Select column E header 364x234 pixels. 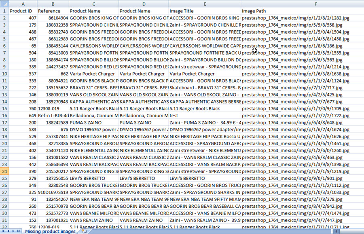(x=205, y=4)
